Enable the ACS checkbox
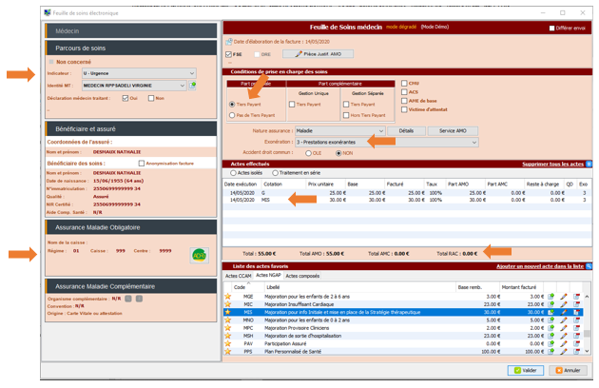This screenshot has width=599, height=388. pyautogui.click(x=404, y=91)
